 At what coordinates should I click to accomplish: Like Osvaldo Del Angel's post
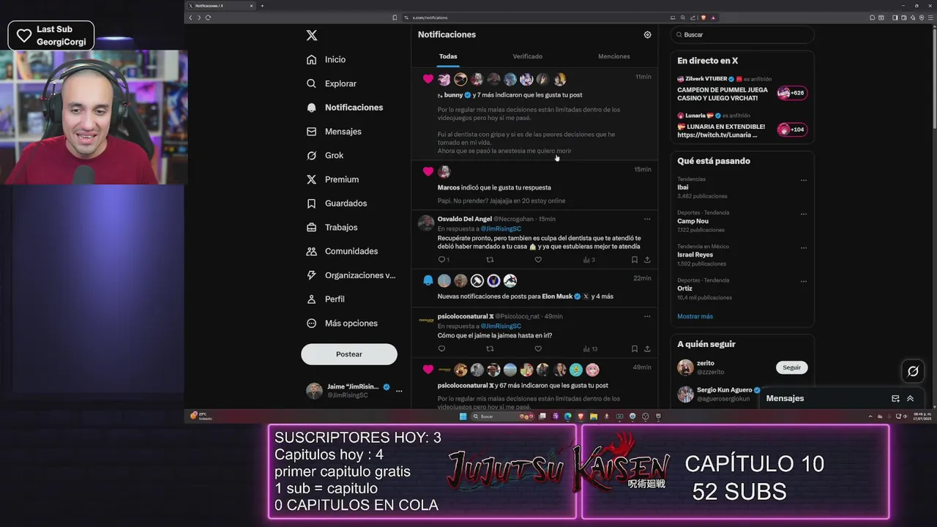pyautogui.click(x=538, y=260)
